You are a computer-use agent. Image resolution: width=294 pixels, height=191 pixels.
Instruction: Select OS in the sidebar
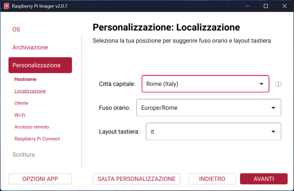tap(16, 29)
